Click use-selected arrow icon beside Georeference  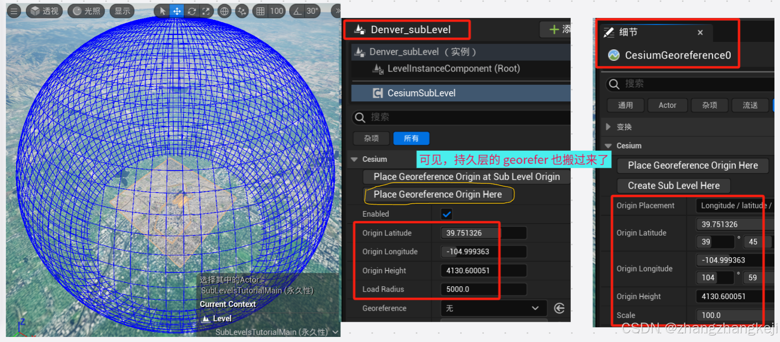(x=559, y=308)
